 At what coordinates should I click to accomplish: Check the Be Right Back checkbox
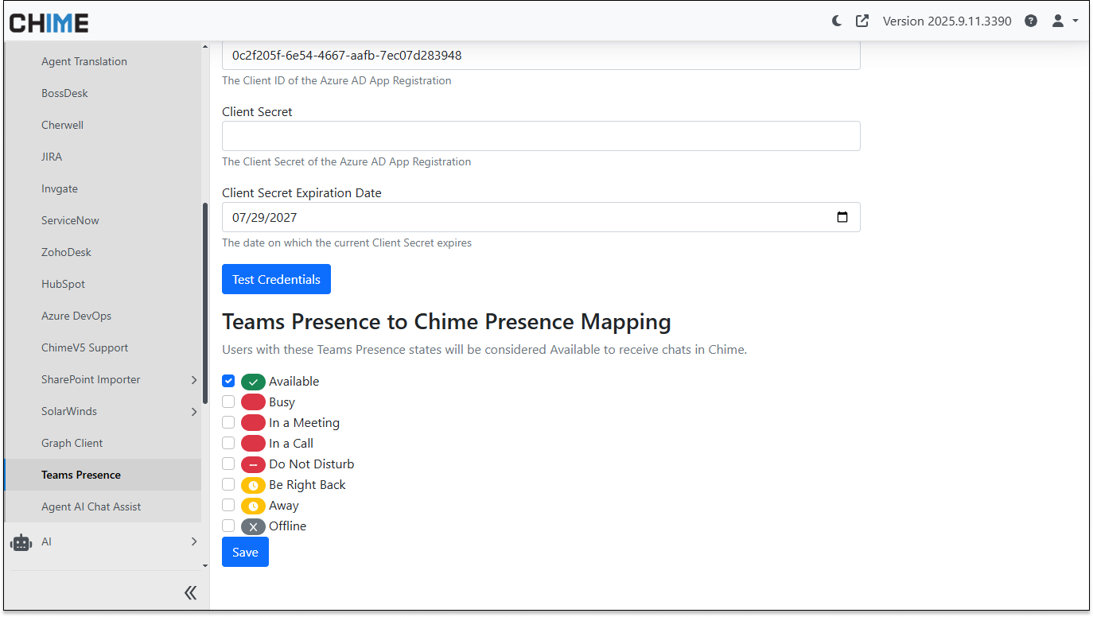click(x=228, y=484)
